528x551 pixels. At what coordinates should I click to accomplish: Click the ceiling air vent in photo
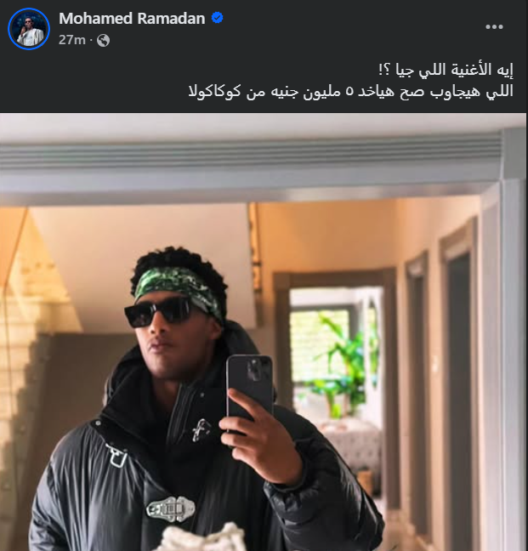point(249,154)
